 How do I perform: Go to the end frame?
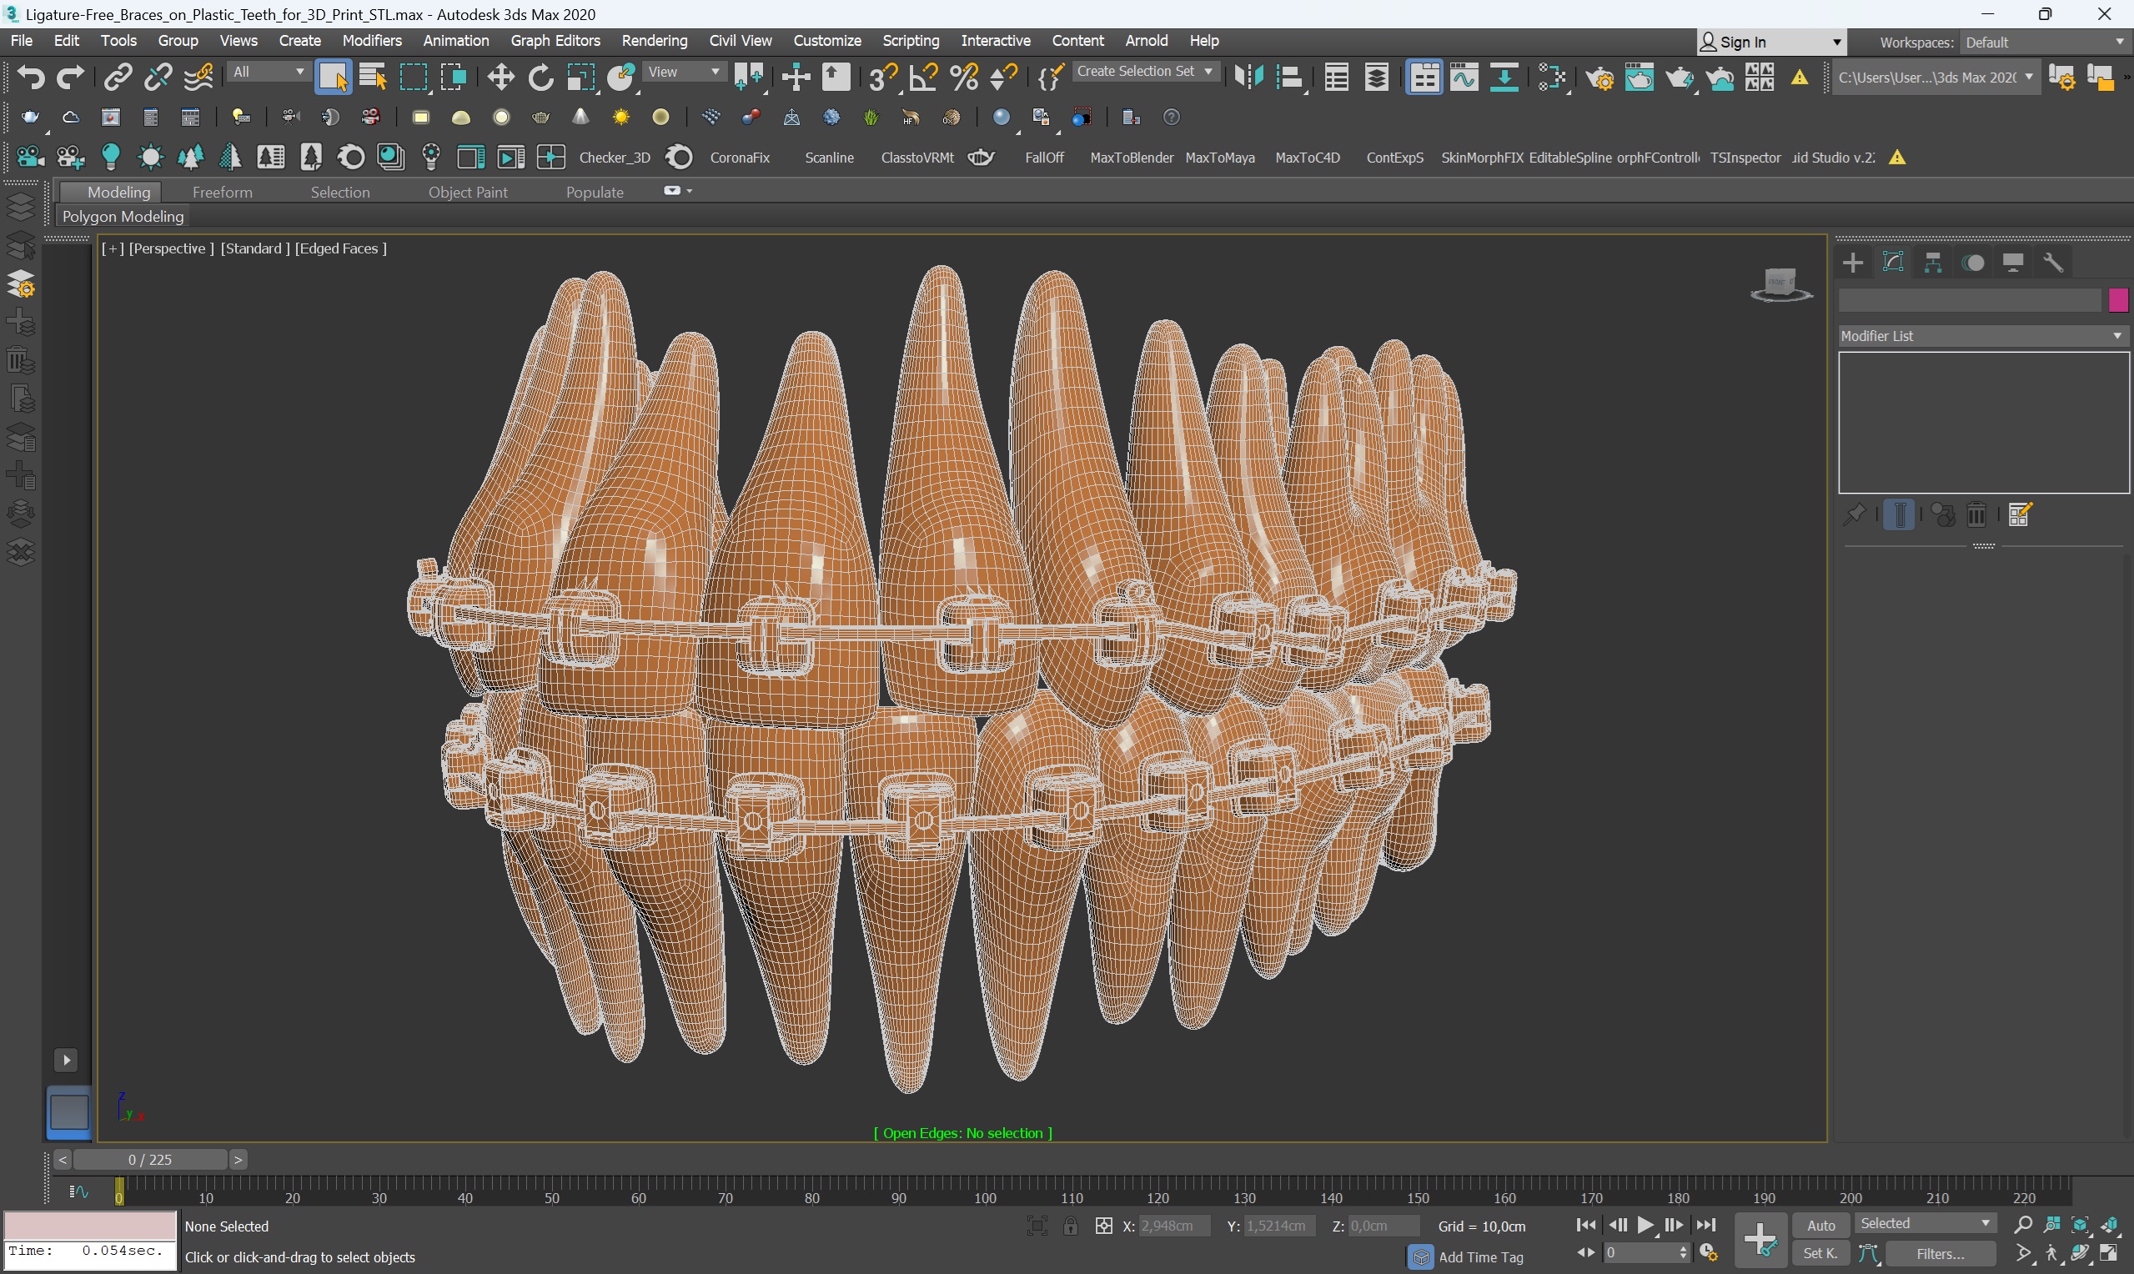[x=1706, y=1225]
